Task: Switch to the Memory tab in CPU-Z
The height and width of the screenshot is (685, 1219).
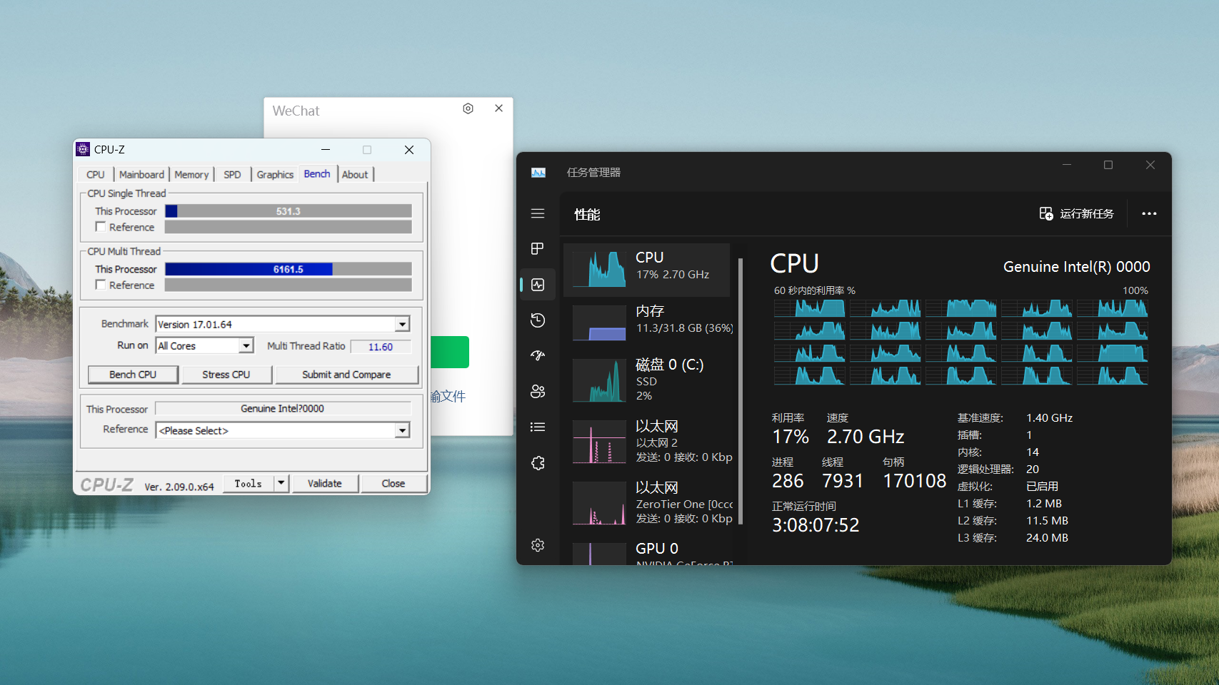Action: click(x=191, y=175)
